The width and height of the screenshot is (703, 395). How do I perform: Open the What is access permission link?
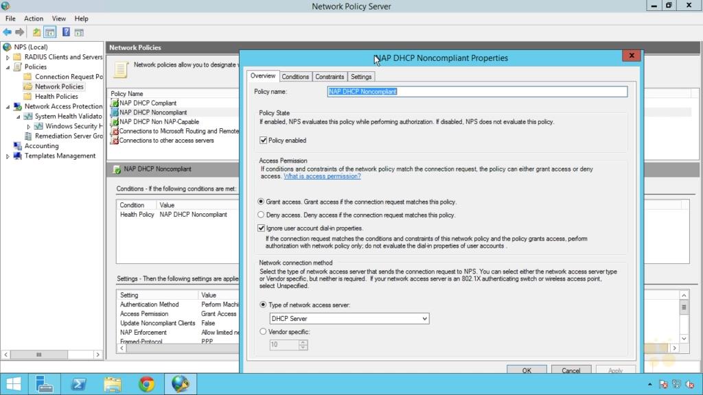click(322, 176)
